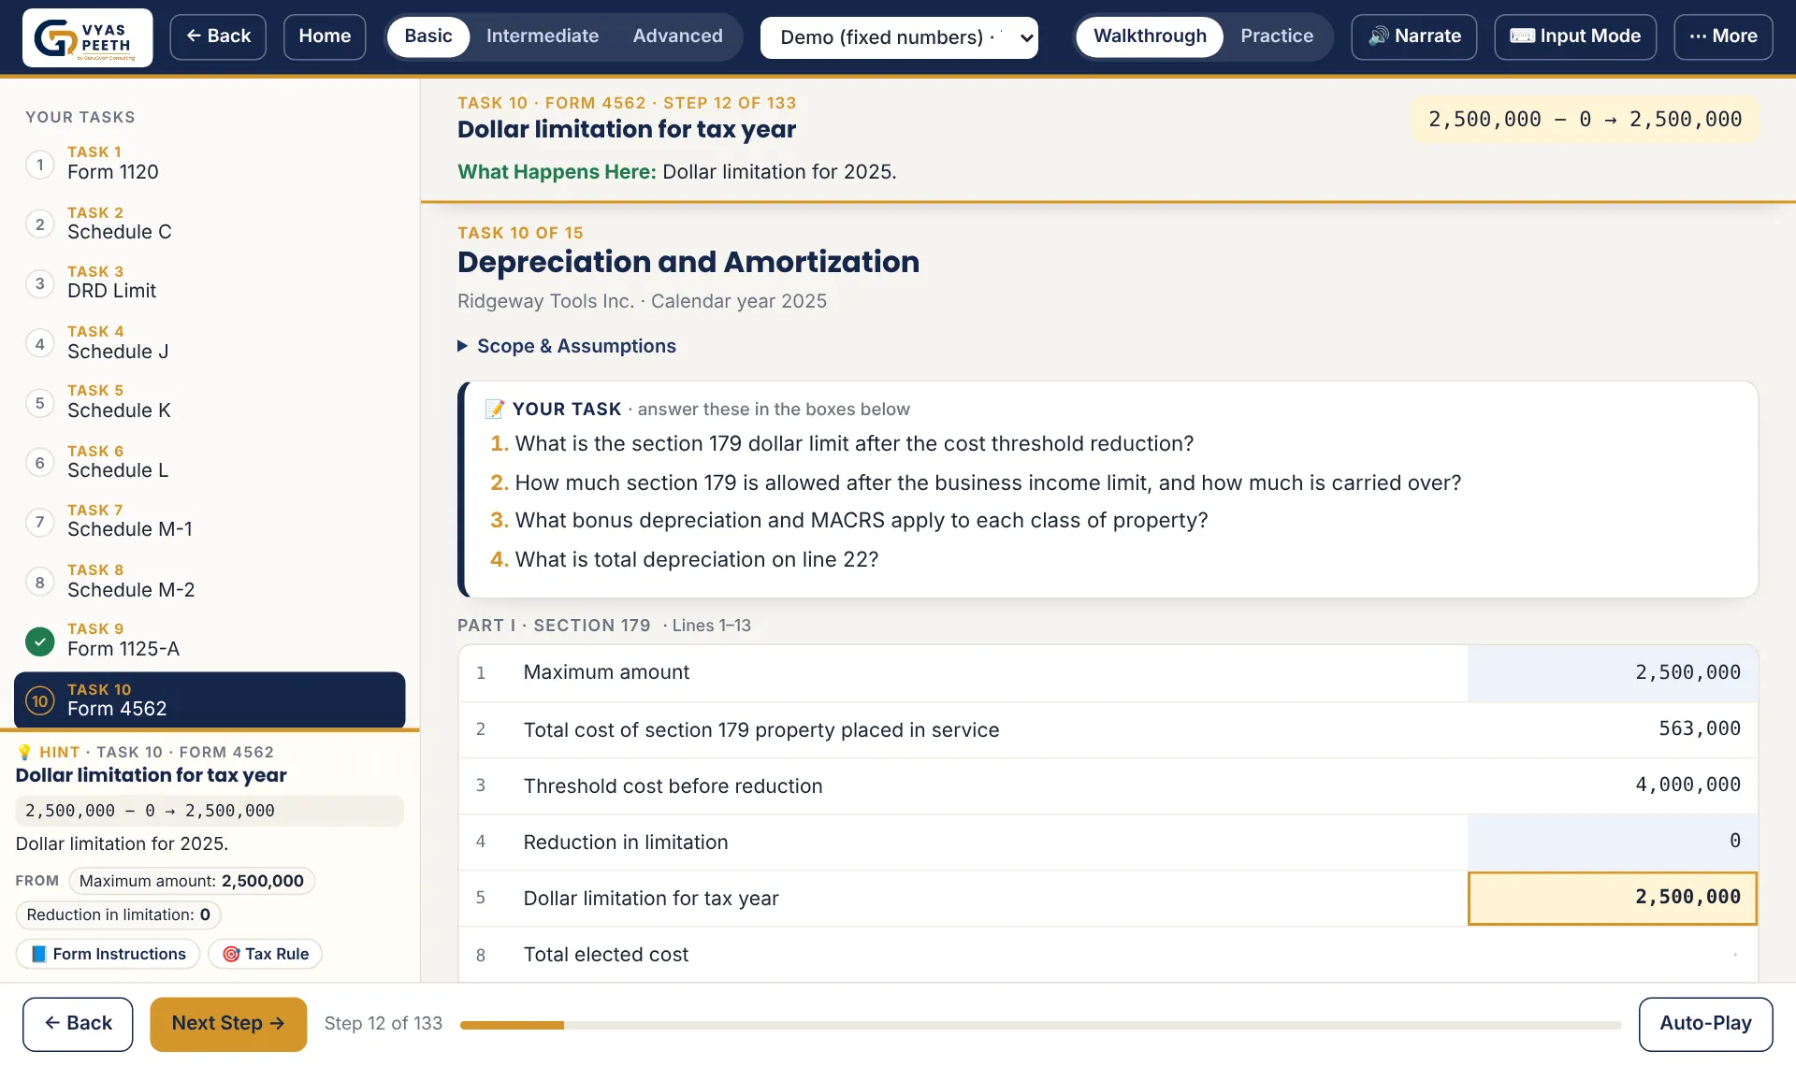
Task: Click Next Step button
Action: (x=228, y=1024)
